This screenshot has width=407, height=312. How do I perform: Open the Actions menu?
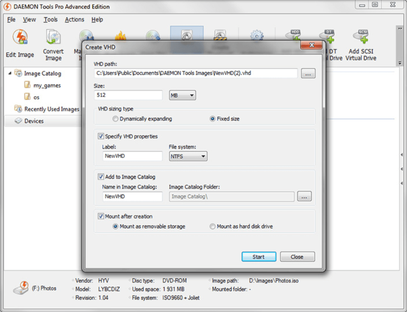(75, 19)
